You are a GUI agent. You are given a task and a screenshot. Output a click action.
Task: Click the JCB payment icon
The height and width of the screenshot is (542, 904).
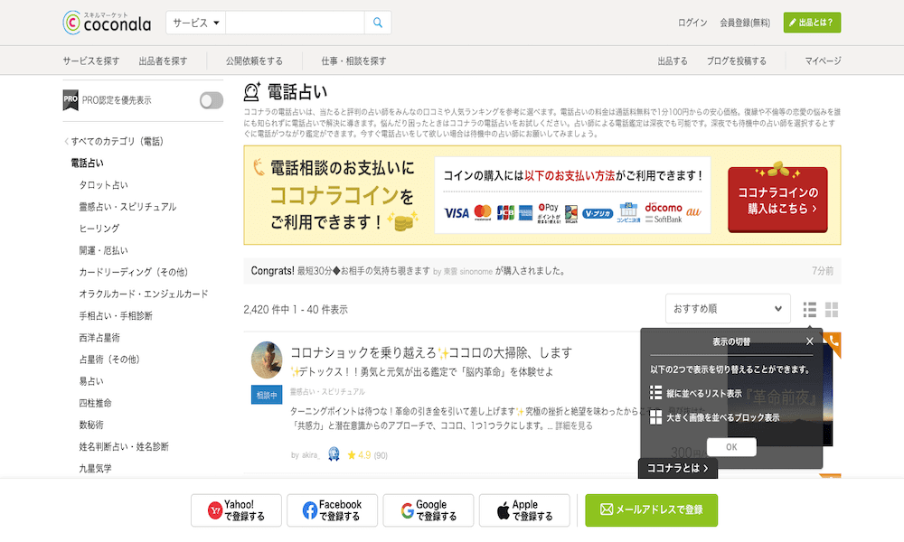click(505, 212)
